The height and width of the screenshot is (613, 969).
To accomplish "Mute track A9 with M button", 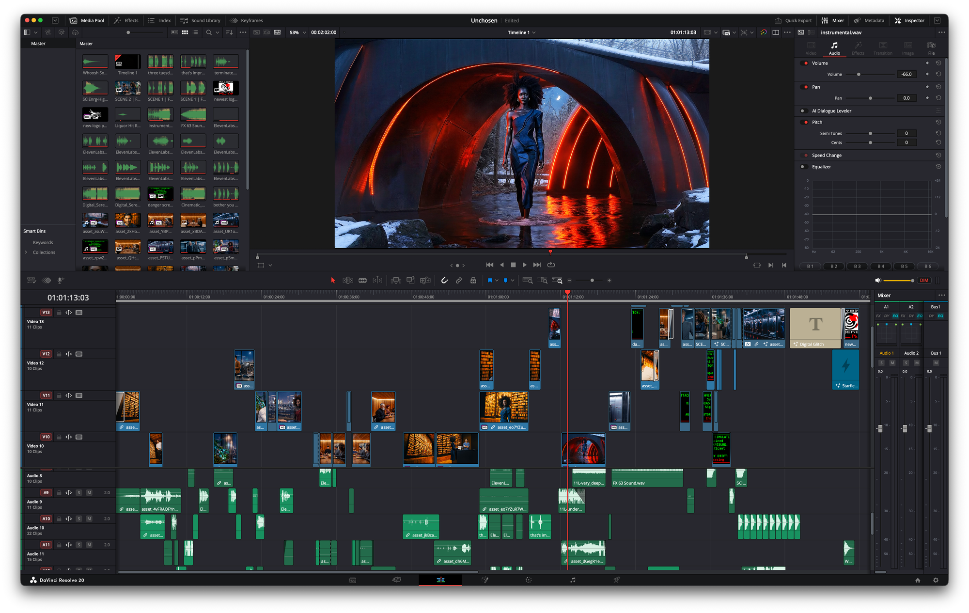I will coord(89,493).
